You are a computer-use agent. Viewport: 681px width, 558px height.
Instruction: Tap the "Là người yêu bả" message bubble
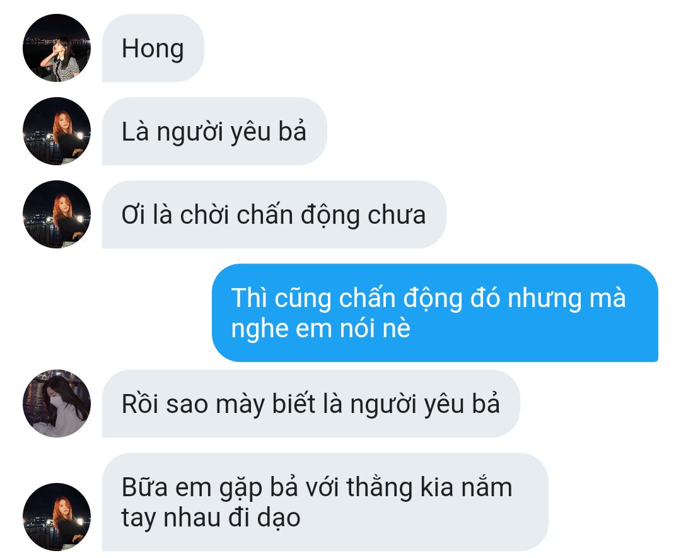click(x=214, y=131)
